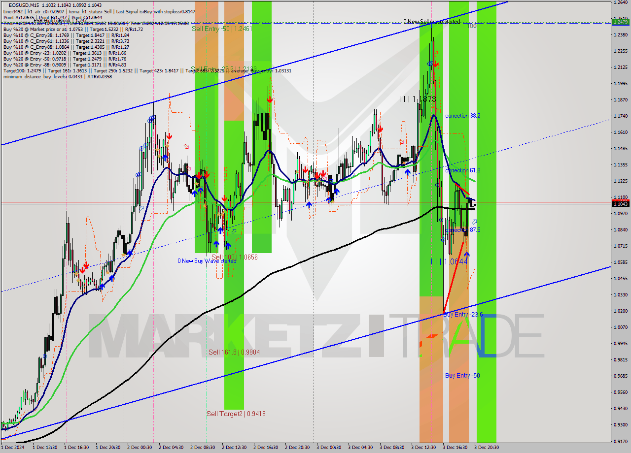Select the '3 Dec 16:30' time axis label
Screen dimensions: 631x453
coord(455,448)
